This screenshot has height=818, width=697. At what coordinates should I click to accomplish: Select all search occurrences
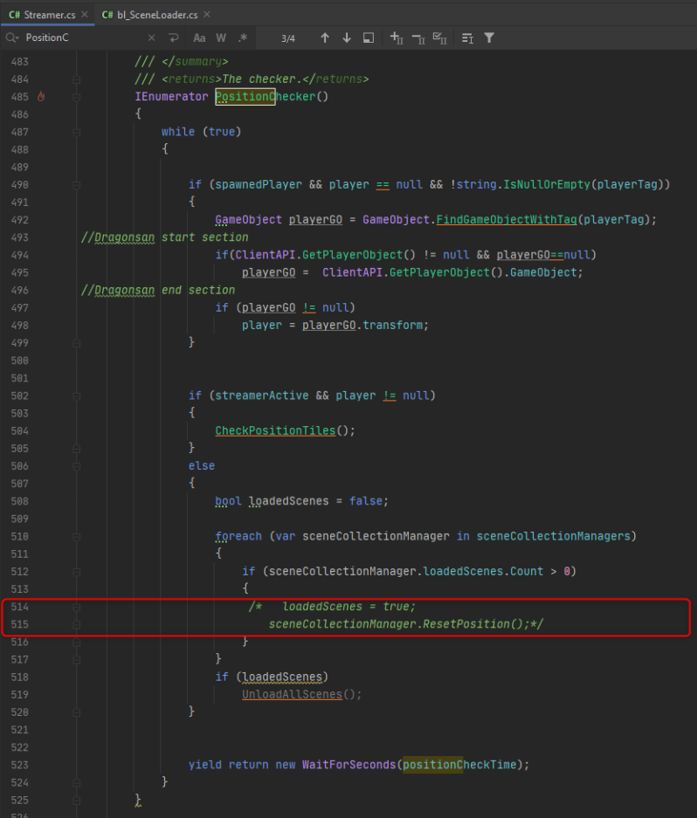[440, 38]
